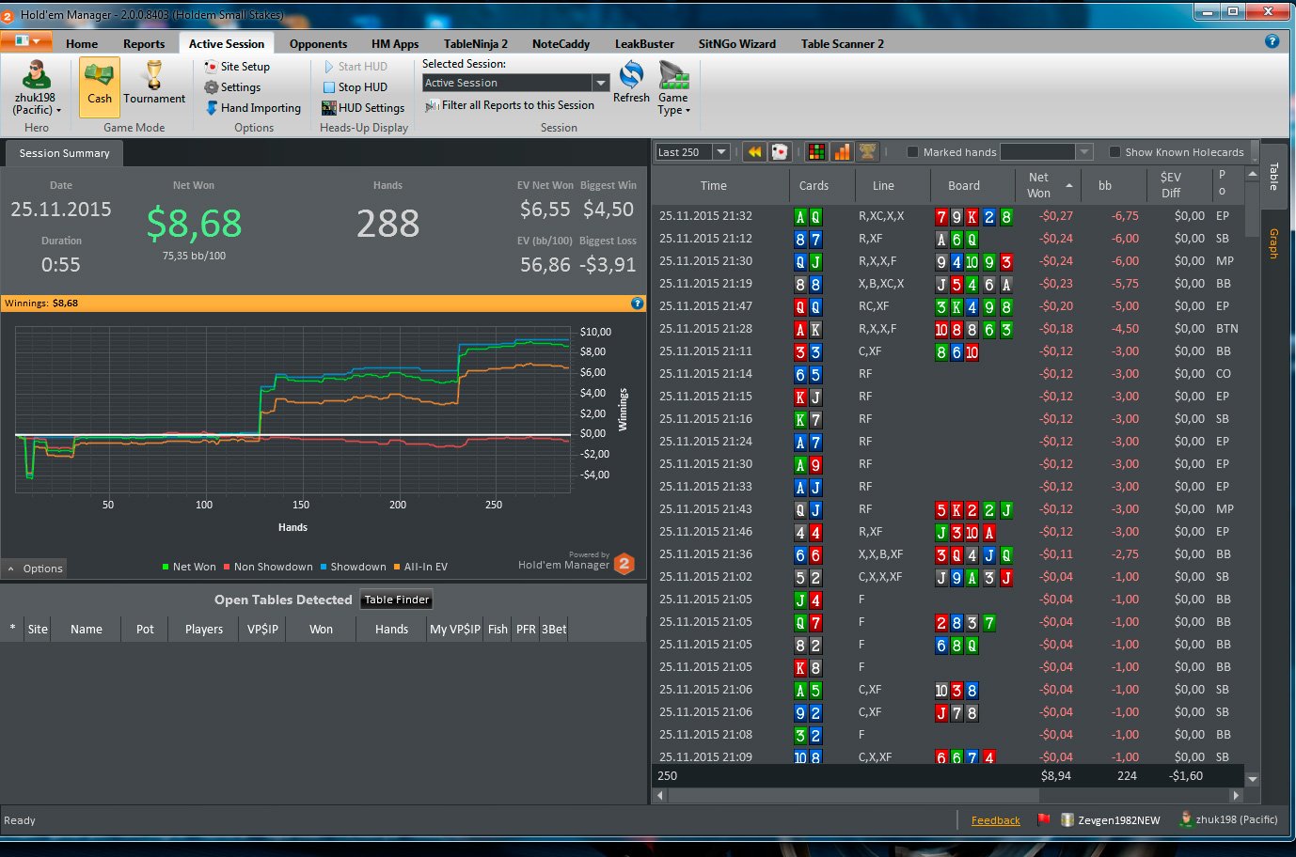Open Settings in the Options group

[232, 87]
